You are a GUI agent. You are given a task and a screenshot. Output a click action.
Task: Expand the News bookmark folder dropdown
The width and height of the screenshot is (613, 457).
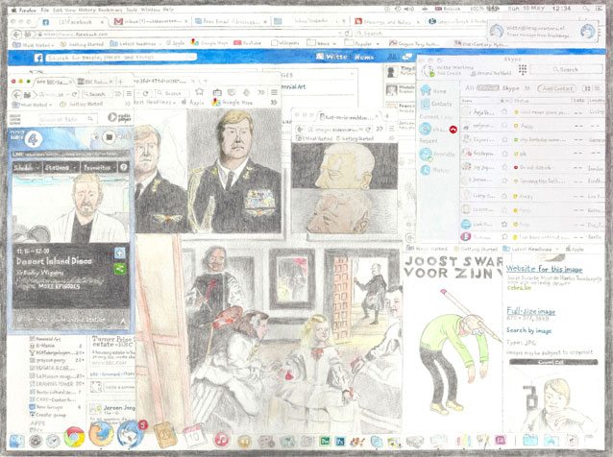pos(322,43)
